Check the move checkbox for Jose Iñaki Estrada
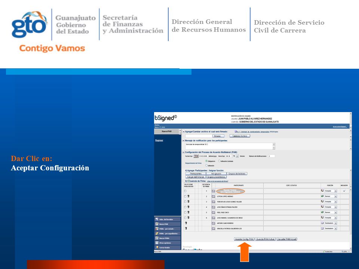The image size is (359, 269). 185,207
